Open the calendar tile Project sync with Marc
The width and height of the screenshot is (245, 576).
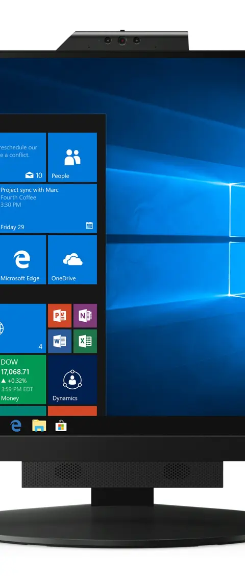48,208
